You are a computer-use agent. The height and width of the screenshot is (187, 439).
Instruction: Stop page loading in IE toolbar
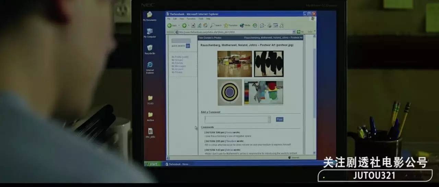click(x=193, y=25)
